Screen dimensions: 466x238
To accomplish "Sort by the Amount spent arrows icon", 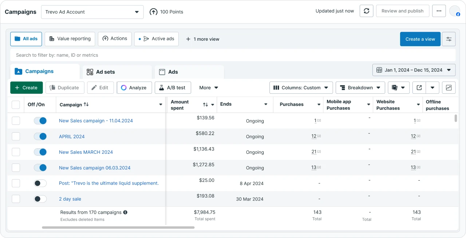I will pos(205,105).
